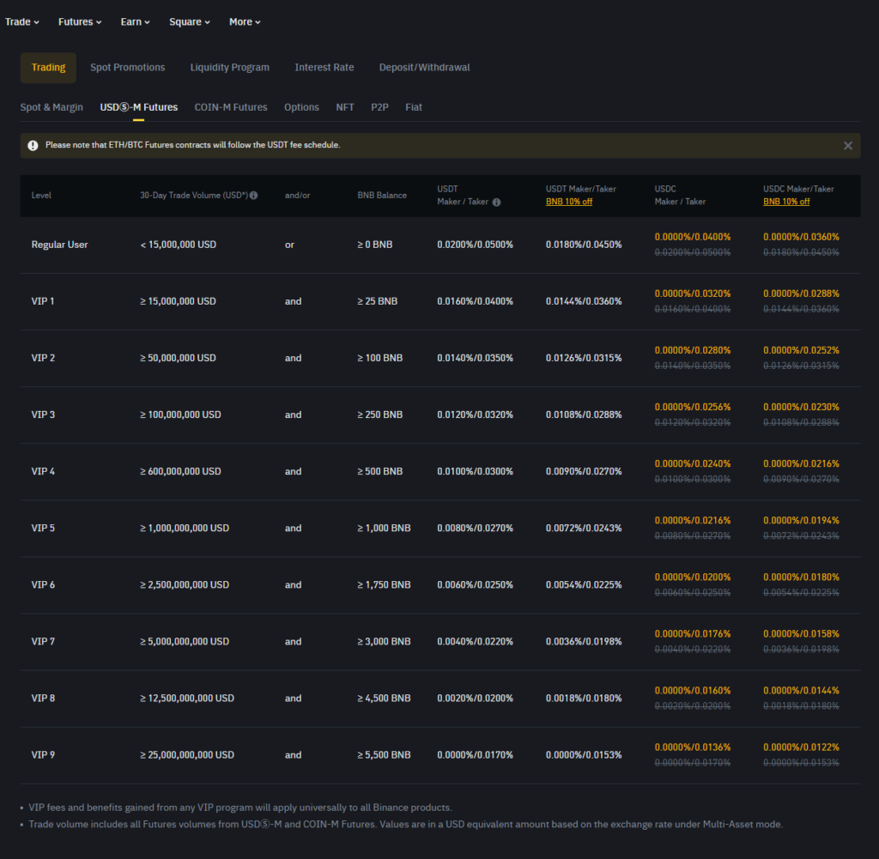
Task: Click the warning icon in the notice banner
Action: tap(33, 146)
